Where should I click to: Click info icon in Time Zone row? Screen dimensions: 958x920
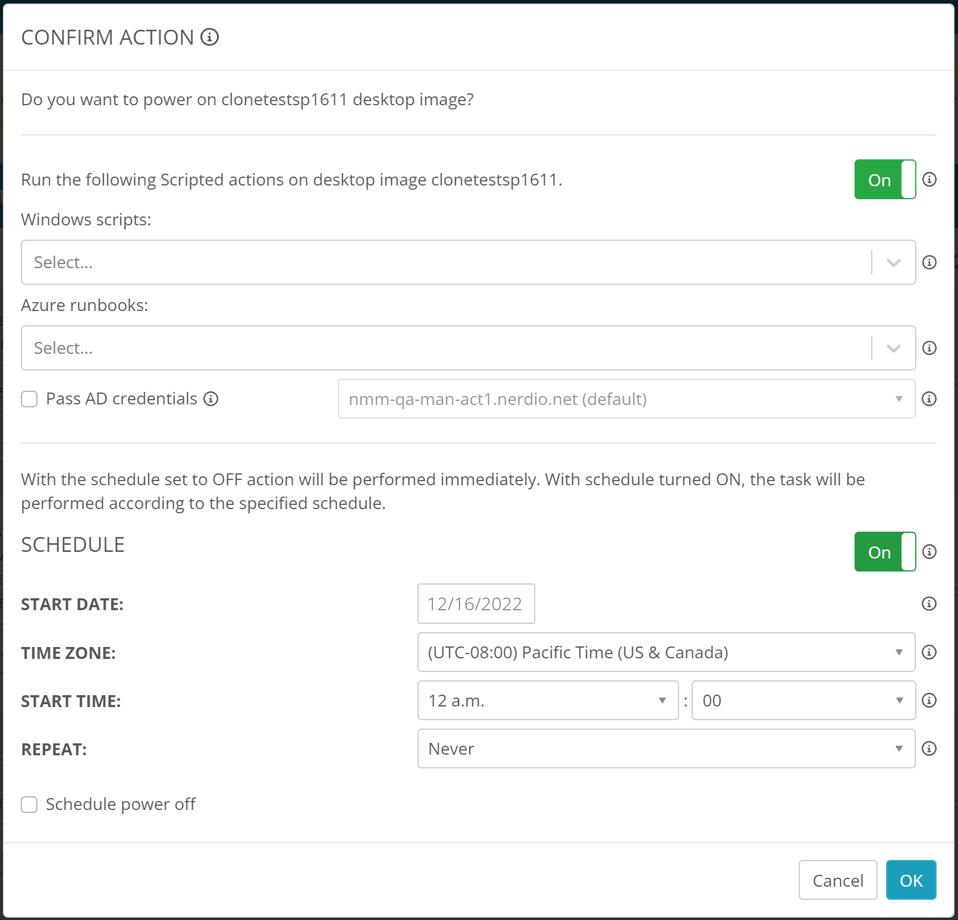click(929, 652)
